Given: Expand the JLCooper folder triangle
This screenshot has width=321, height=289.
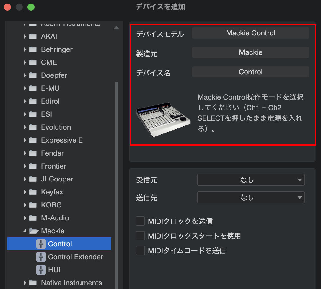Looking at the screenshot, I should click(x=25, y=179).
